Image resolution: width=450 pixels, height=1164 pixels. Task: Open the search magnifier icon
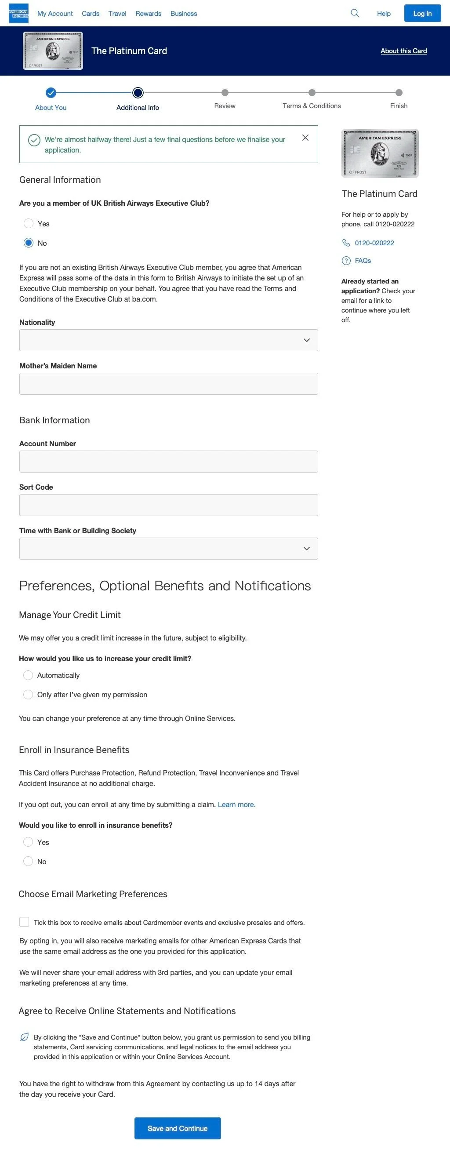coord(355,13)
